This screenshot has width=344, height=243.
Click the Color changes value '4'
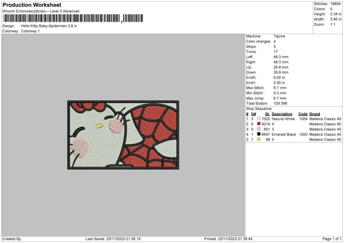pyautogui.click(x=275, y=41)
